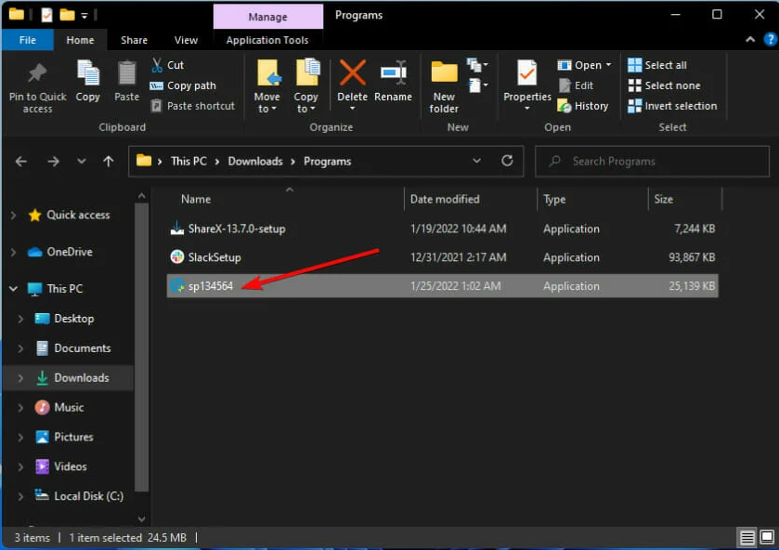The image size is (779, 550).
Task: Create a New folder
Action: coord(444,87)
